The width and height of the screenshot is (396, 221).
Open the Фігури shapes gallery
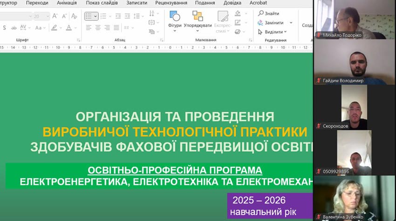tap(175, 20)
